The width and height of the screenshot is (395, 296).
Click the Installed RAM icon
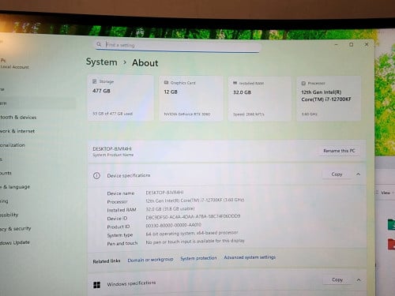click(235, 83)
